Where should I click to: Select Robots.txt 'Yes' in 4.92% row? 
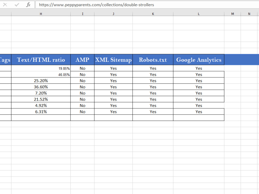[153, 106]
